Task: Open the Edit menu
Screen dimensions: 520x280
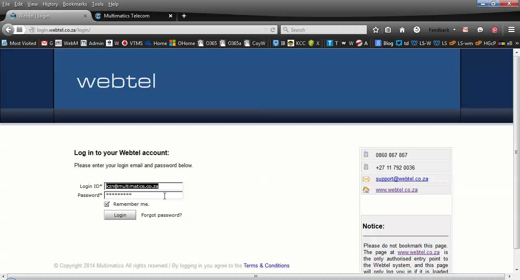Action: [19, 4]
